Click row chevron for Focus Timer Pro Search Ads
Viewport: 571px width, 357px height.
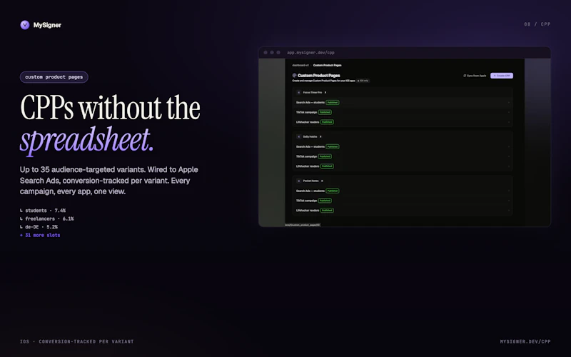[509, 102]
